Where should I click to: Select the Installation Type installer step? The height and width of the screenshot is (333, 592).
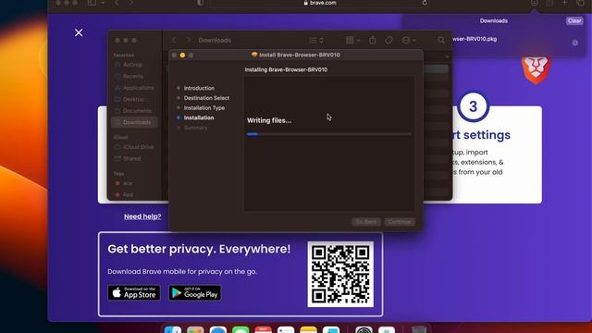(x=204, y=107)
